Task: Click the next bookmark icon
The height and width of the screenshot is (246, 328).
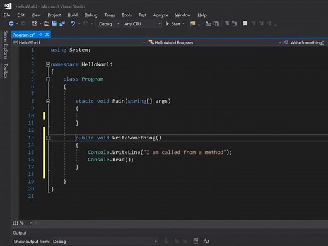Action: click(261, 23)
